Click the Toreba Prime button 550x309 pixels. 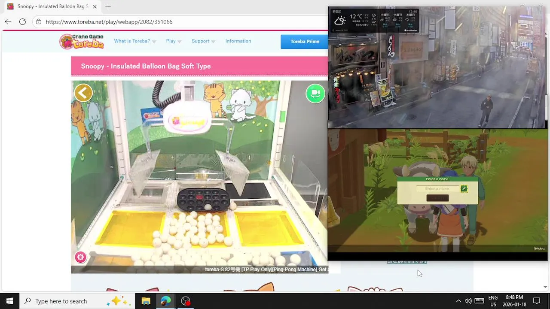click(x=304, y=42)
